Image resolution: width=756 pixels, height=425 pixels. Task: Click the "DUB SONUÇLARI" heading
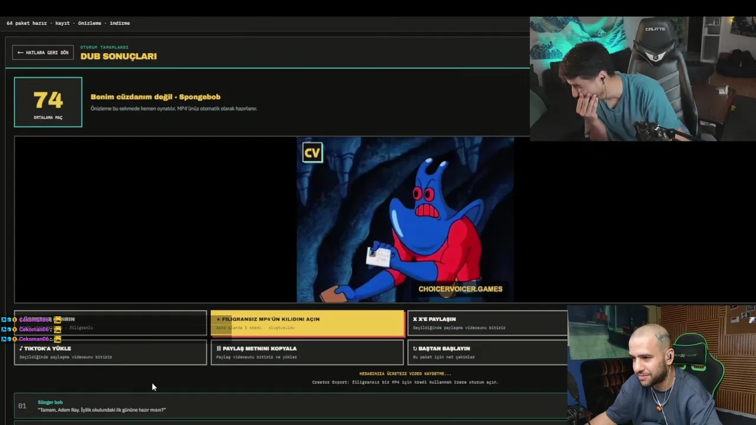tap(119, 57)
